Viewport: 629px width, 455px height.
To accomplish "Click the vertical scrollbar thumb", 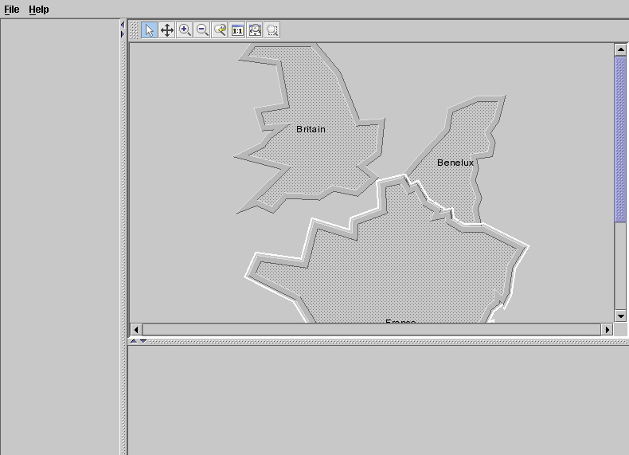I will [620, 139].
